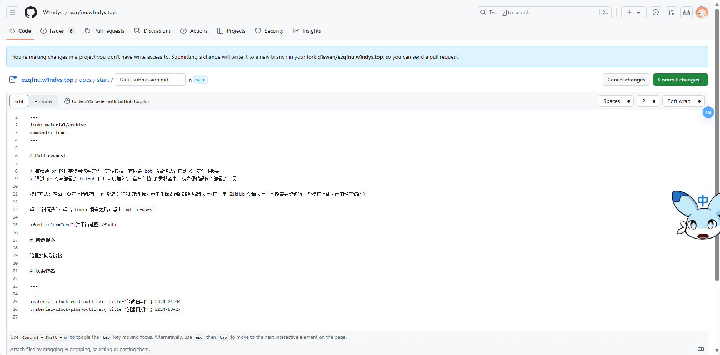This screenshot has height=355, width=720.
Task: Open the pull requests icon in header
Action: 671,12
